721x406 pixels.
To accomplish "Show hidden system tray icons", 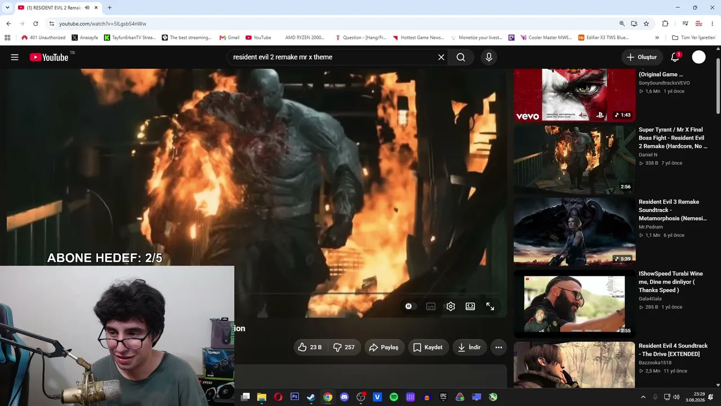I will (643, 397).
